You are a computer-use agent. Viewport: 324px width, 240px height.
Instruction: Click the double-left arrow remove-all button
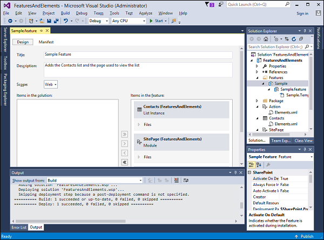[x=124, y=162]
